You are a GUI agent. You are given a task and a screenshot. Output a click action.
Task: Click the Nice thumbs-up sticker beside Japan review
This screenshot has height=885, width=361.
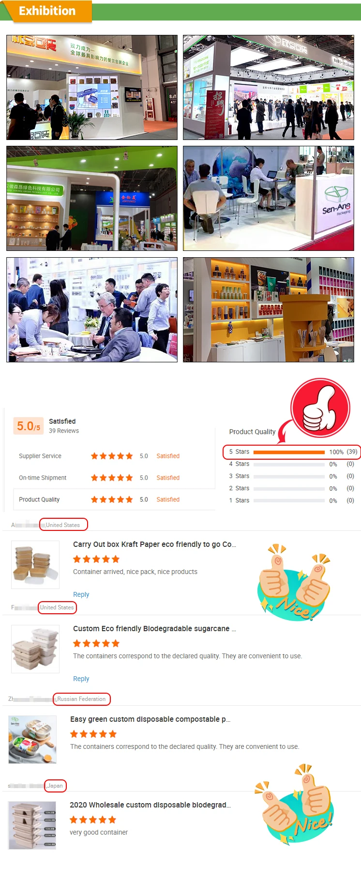tap(295, 805)
